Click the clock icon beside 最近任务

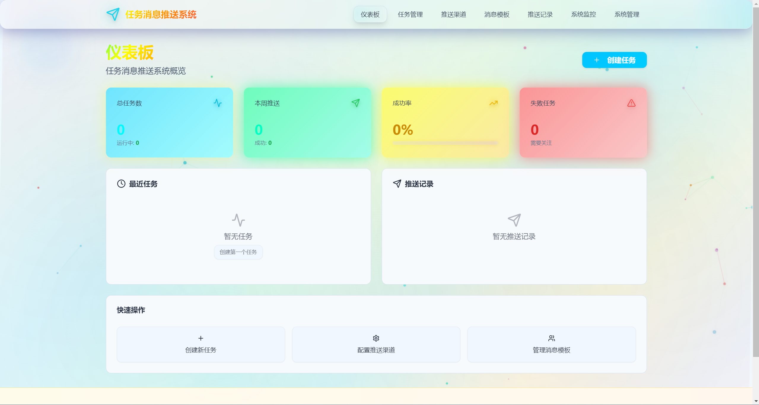[121, 184]
